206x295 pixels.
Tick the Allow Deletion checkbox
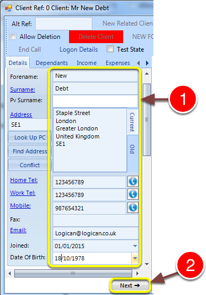(x=13, y=36)
